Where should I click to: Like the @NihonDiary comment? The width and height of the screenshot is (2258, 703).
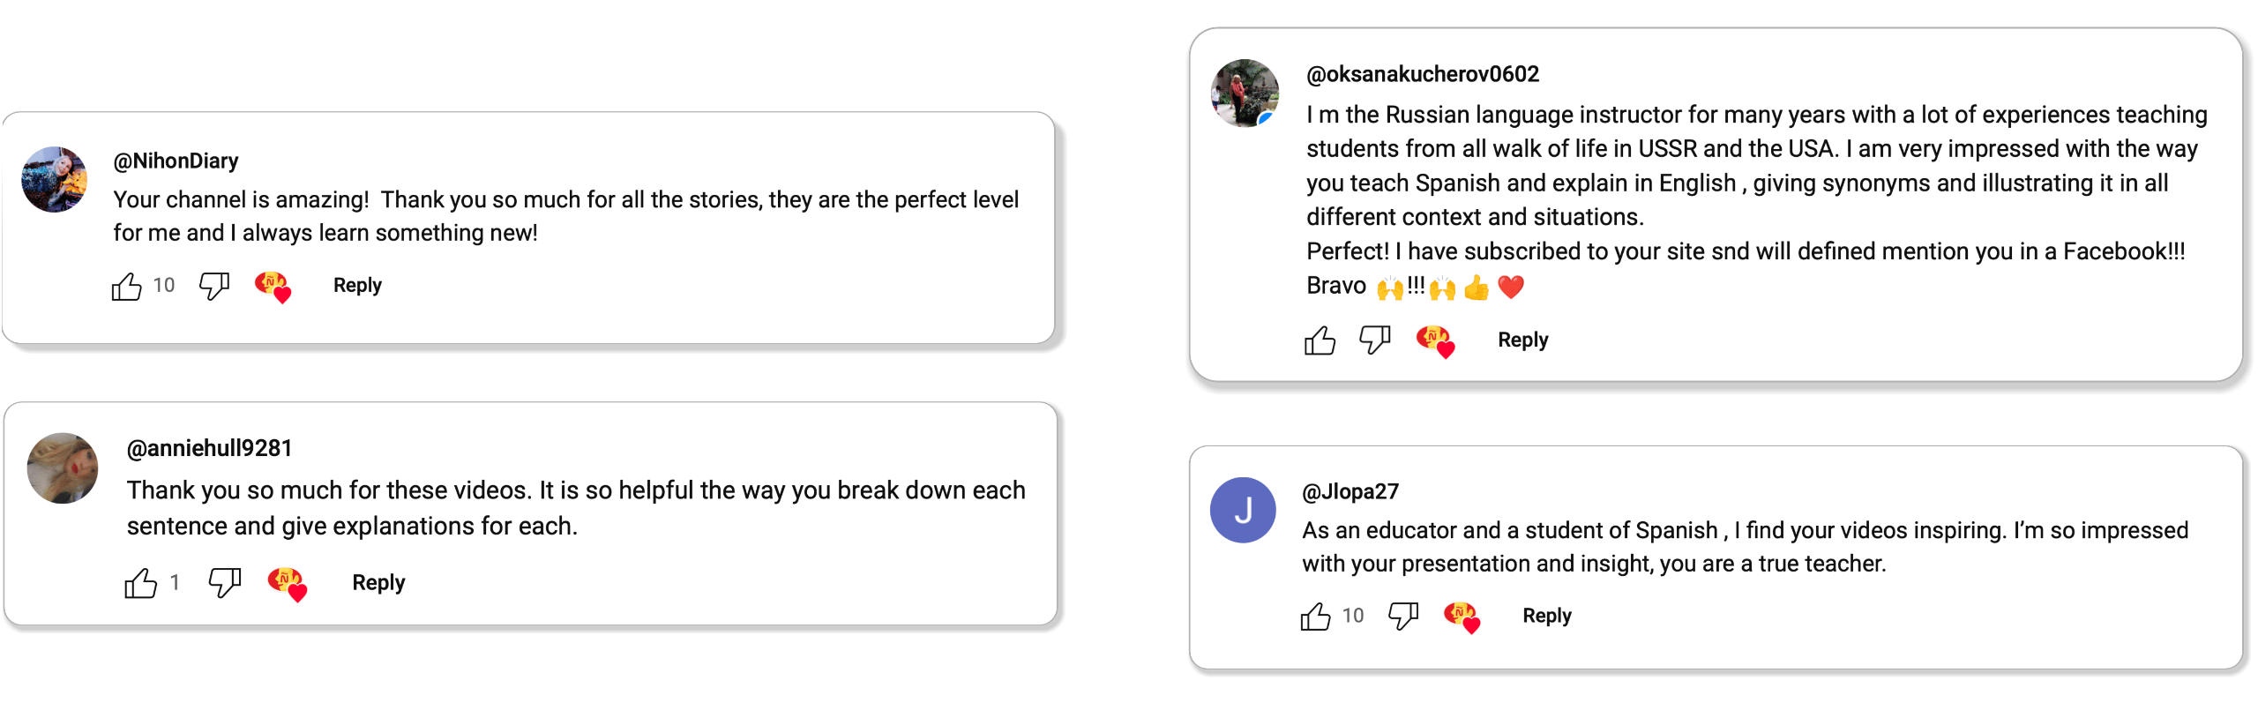pos(126,287)
